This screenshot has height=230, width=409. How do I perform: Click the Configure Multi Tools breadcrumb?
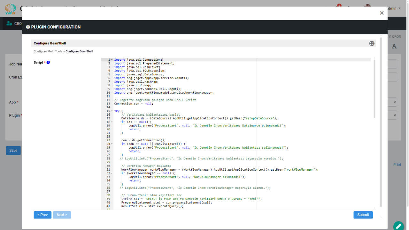48,51
